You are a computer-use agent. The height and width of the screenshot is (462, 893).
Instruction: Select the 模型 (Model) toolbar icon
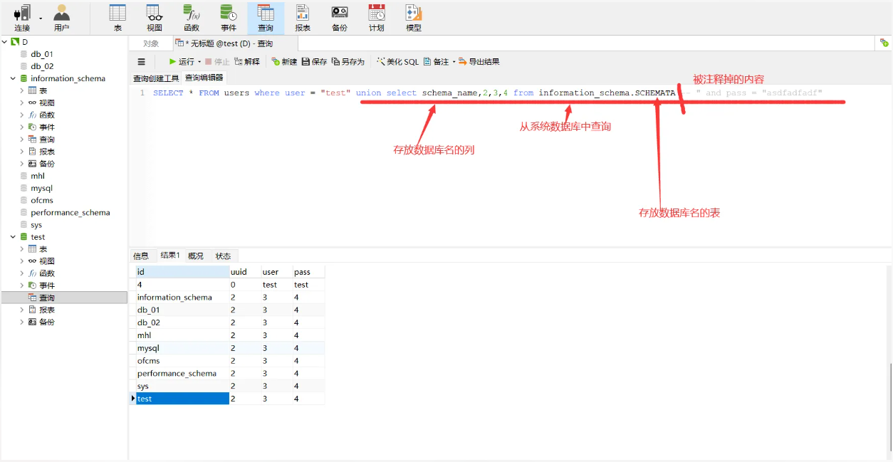point(414,18)
